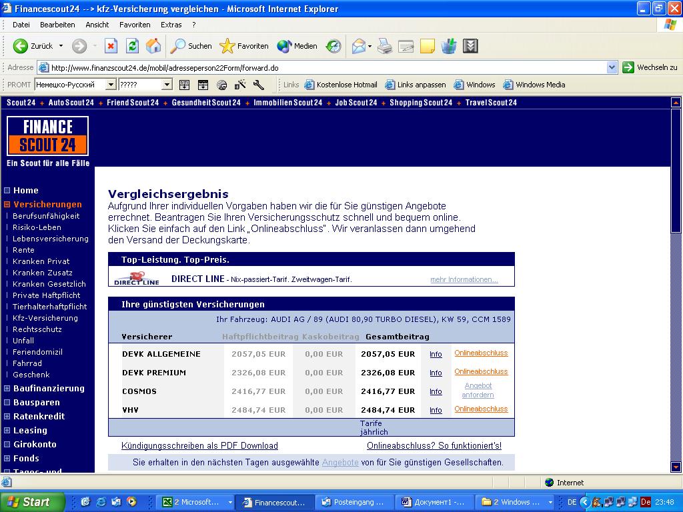Expand the Baufinanzierung sidebar section
The height and width of the screenshot is (512, 683).
(7, 389)
